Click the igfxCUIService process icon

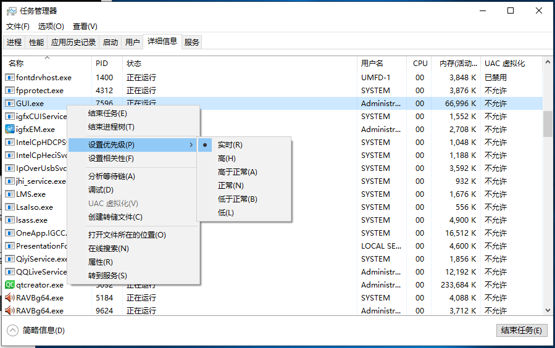10,116
